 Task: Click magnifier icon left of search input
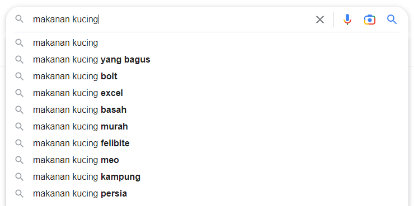[19, 19]
